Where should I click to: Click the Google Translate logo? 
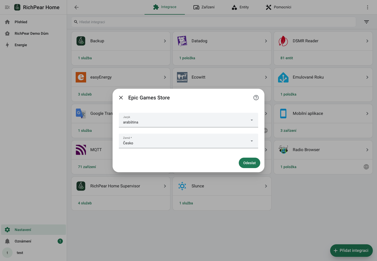point(81,114)
